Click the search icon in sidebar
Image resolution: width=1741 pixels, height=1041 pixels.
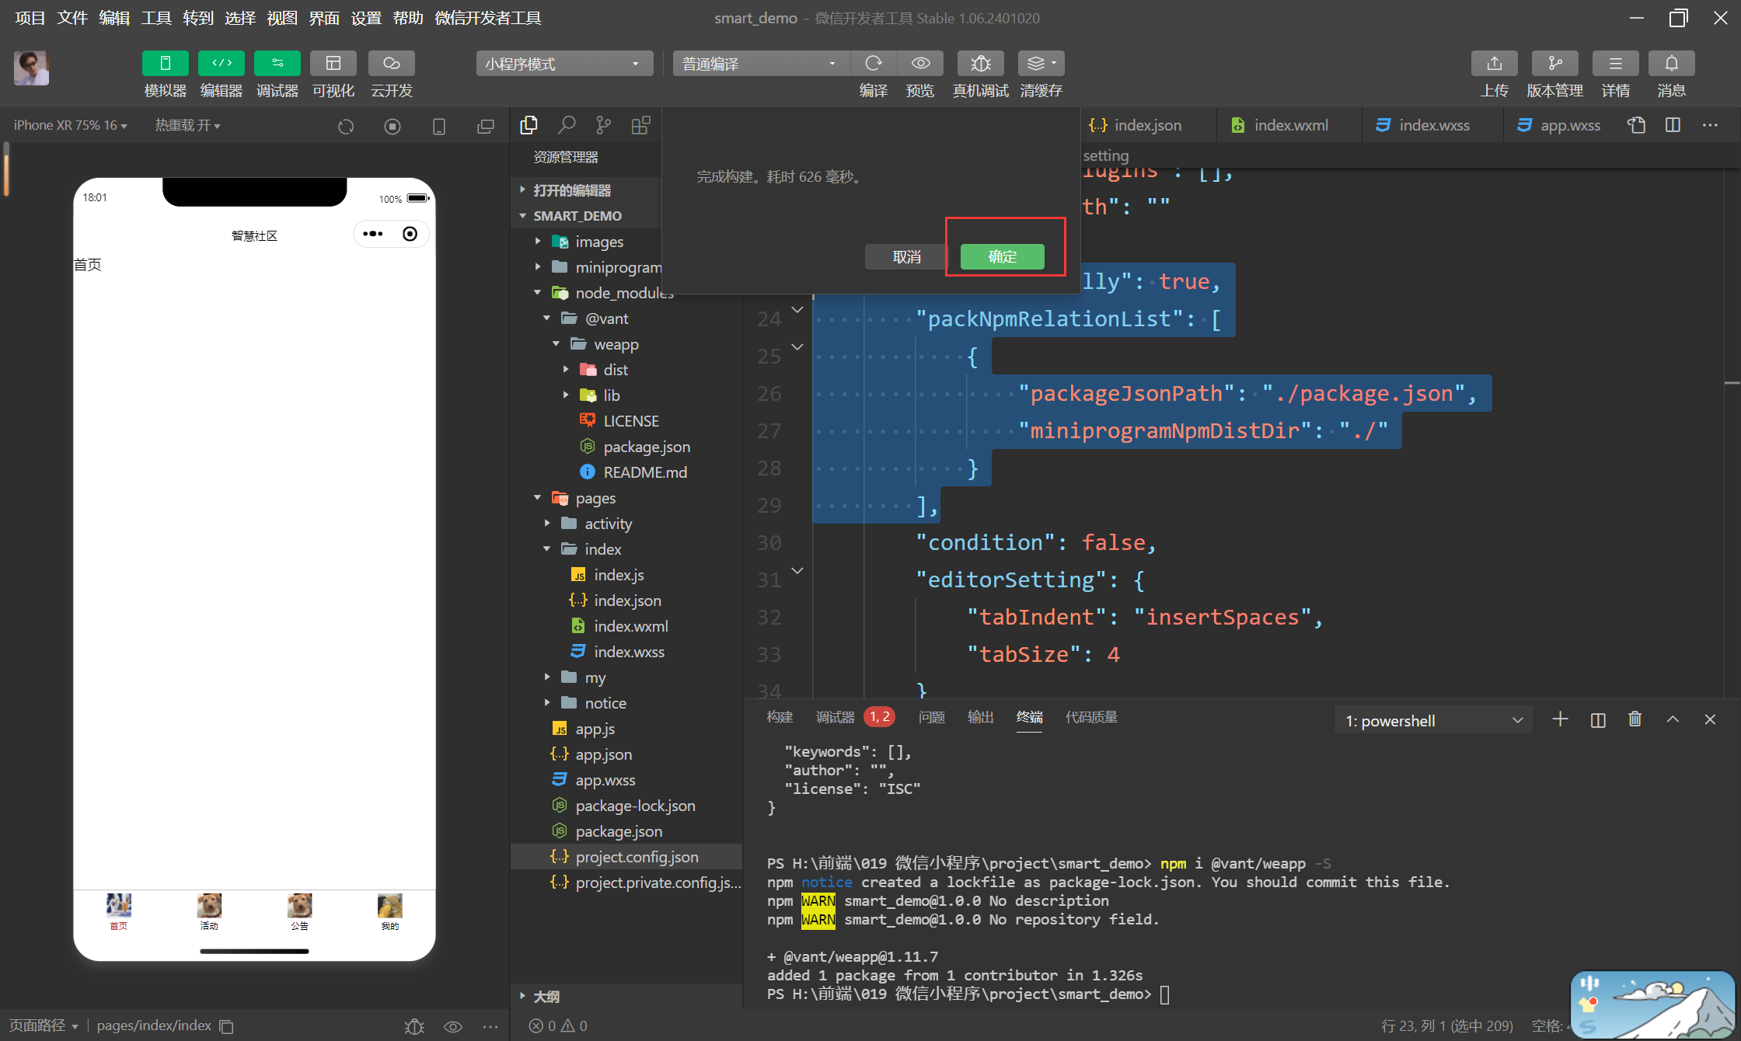pyautogui.click(x=567, y=125)
